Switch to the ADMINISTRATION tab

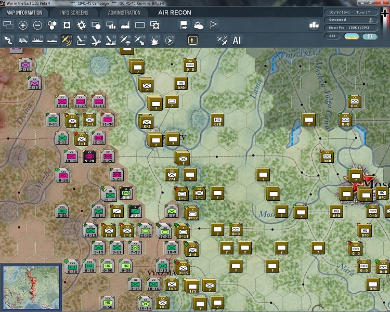click(124, 12)
